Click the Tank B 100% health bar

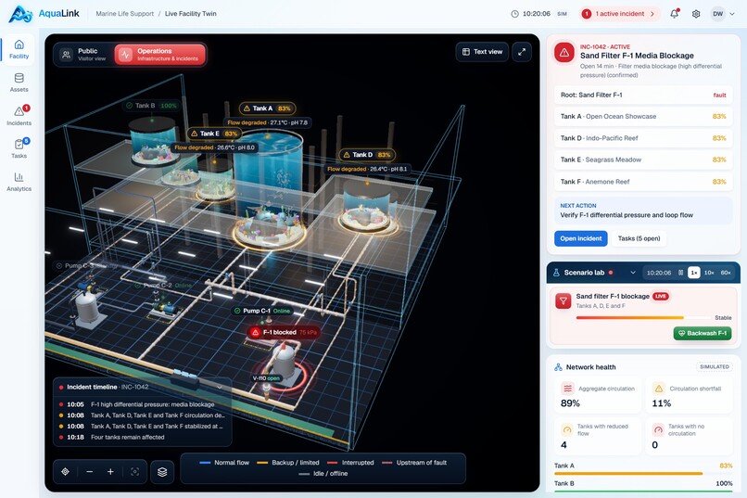point(643,491)
